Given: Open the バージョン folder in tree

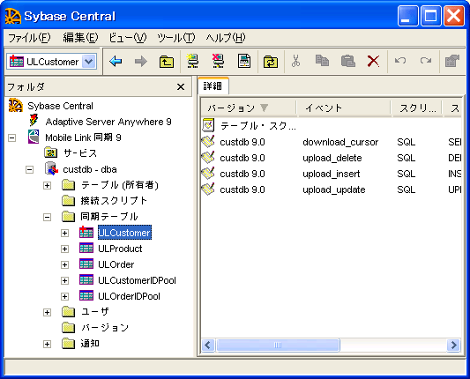Looking at the screenshot, I should click(x=105, y=328).
